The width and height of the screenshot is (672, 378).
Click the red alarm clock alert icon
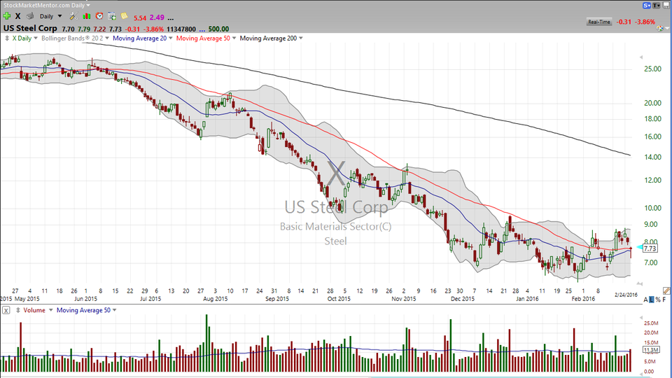pyautogui.click(x=99, y=16)
